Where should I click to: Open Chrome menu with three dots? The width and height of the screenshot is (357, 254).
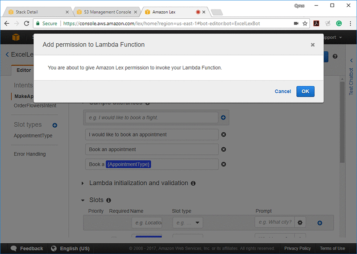point(350,24)
